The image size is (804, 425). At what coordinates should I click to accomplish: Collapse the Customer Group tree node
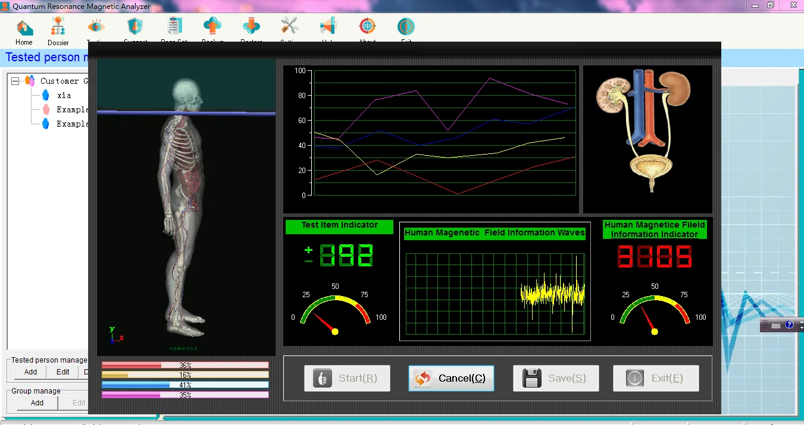click(x=16, y=81)
